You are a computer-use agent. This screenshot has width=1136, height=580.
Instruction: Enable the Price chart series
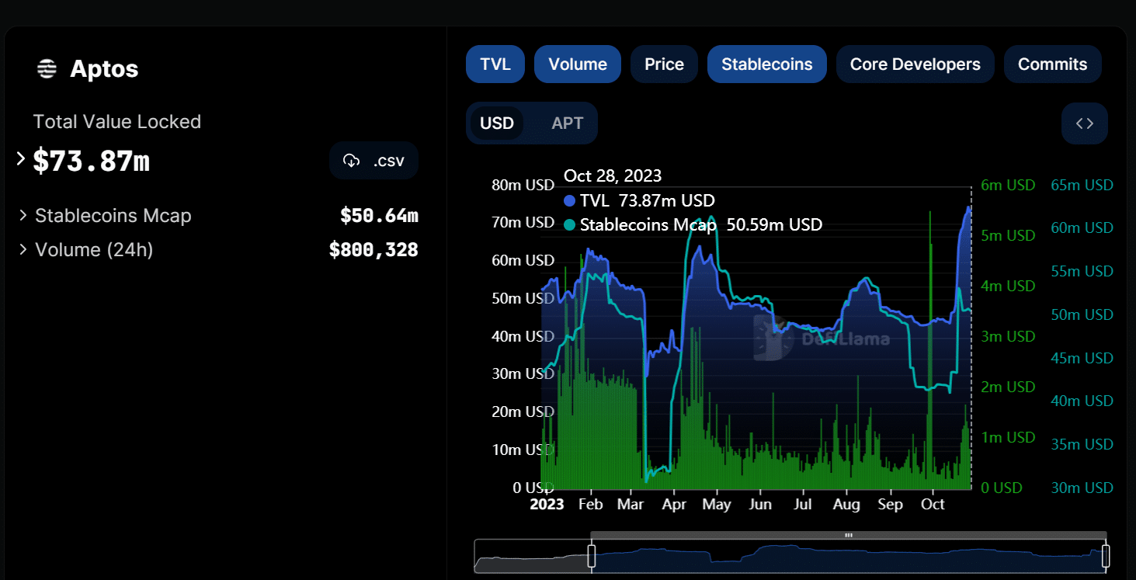665,64
